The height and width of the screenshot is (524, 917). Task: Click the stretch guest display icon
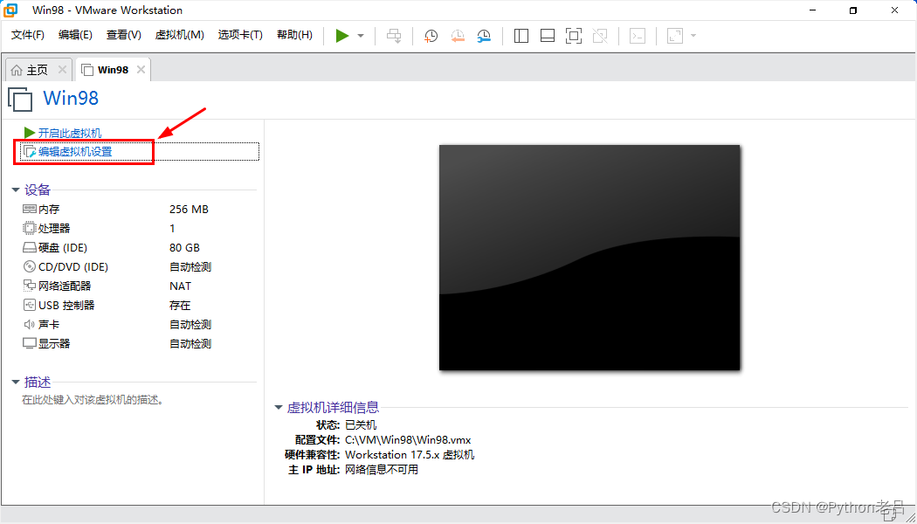(x=675, y=36)
